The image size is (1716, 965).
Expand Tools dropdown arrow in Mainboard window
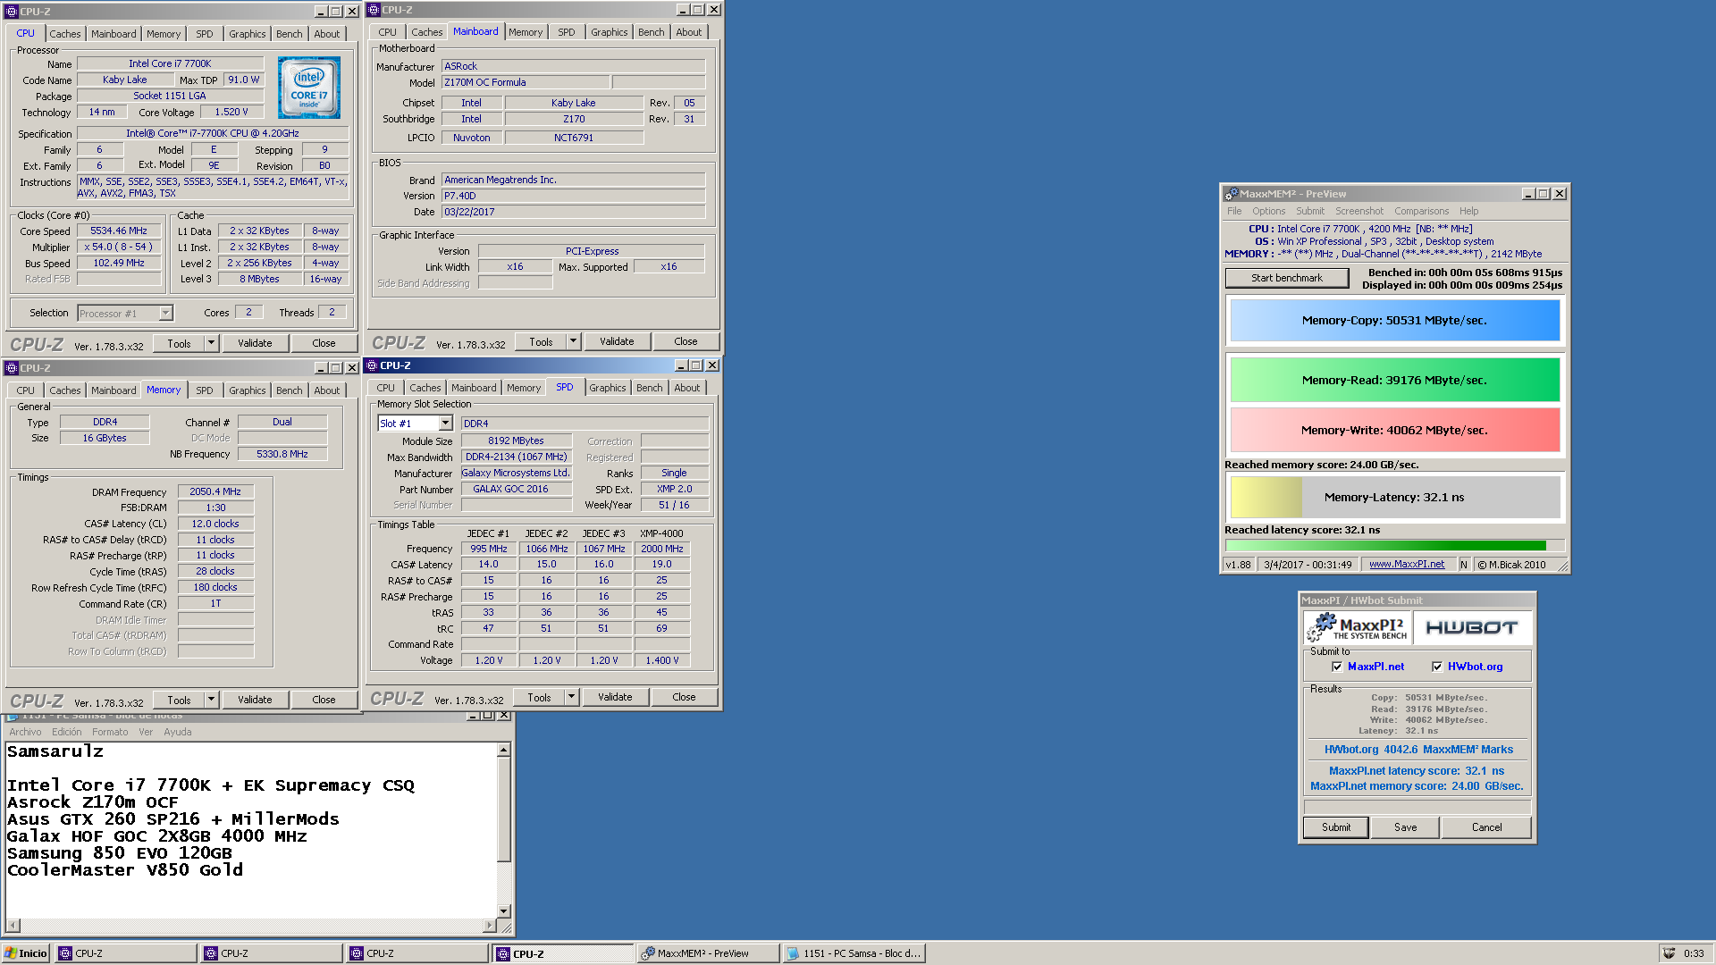point(574,341)
